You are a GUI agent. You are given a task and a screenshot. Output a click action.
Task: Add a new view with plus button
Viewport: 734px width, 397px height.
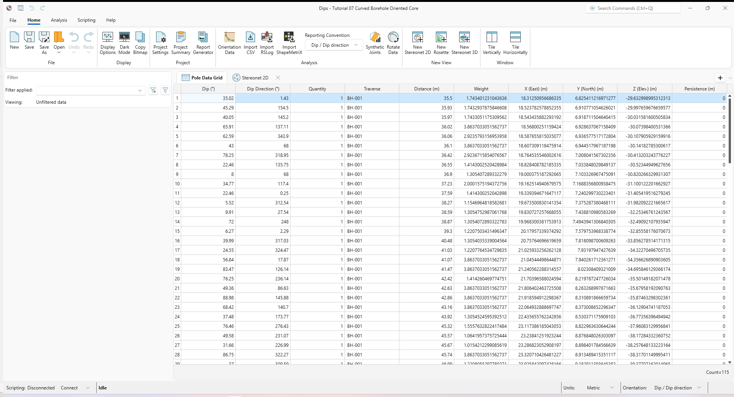click(720, 78)
